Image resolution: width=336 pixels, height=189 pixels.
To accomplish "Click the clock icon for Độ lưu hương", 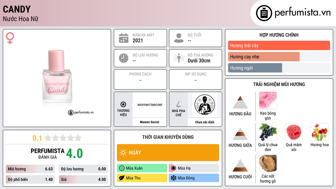I will [124, 58].
